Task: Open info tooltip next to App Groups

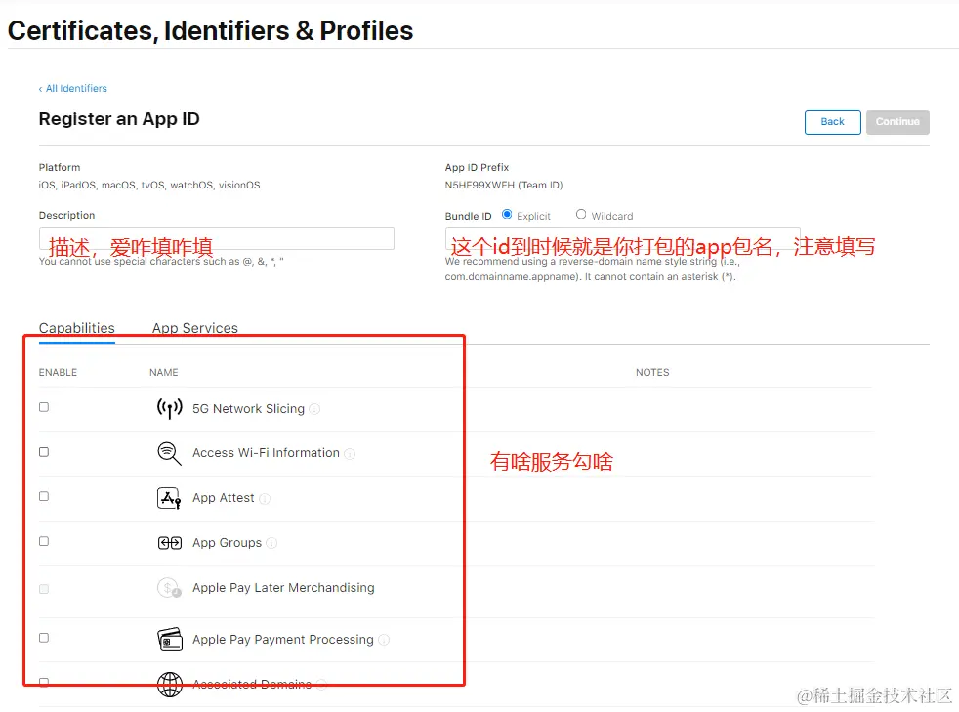Action: (x=271, y=543)
